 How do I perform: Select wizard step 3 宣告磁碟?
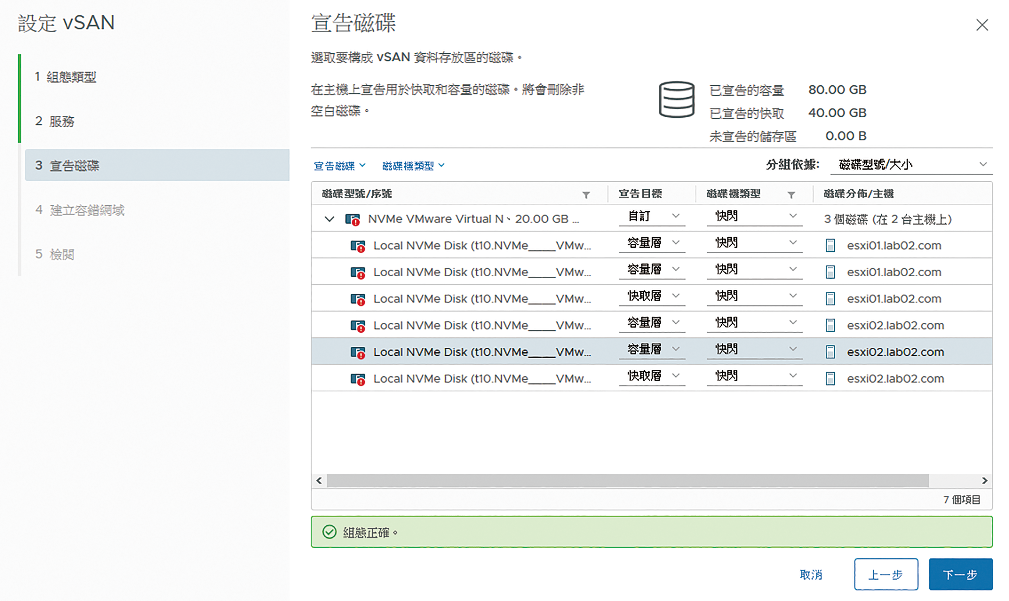pos(157,165)
